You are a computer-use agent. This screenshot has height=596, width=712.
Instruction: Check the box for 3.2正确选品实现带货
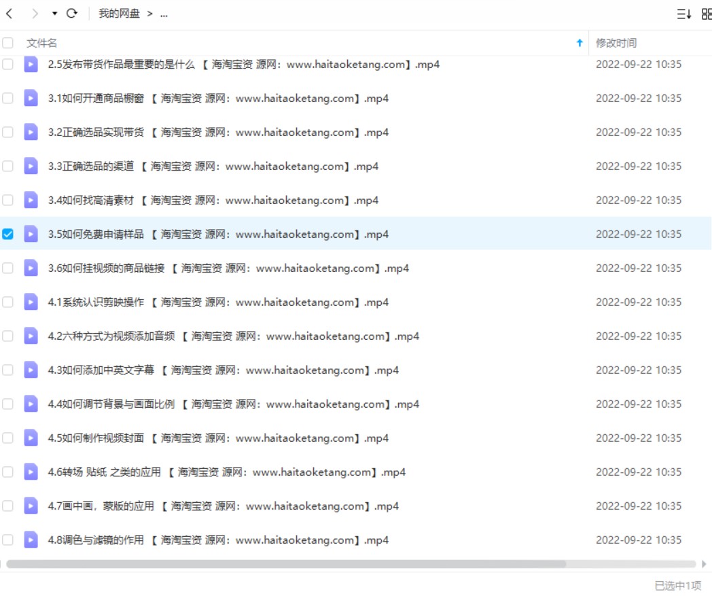(x=7, y=133)
